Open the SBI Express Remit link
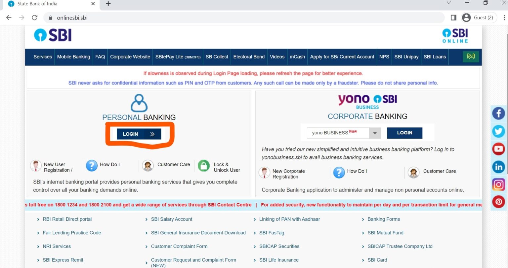 (x=63, y=260)
